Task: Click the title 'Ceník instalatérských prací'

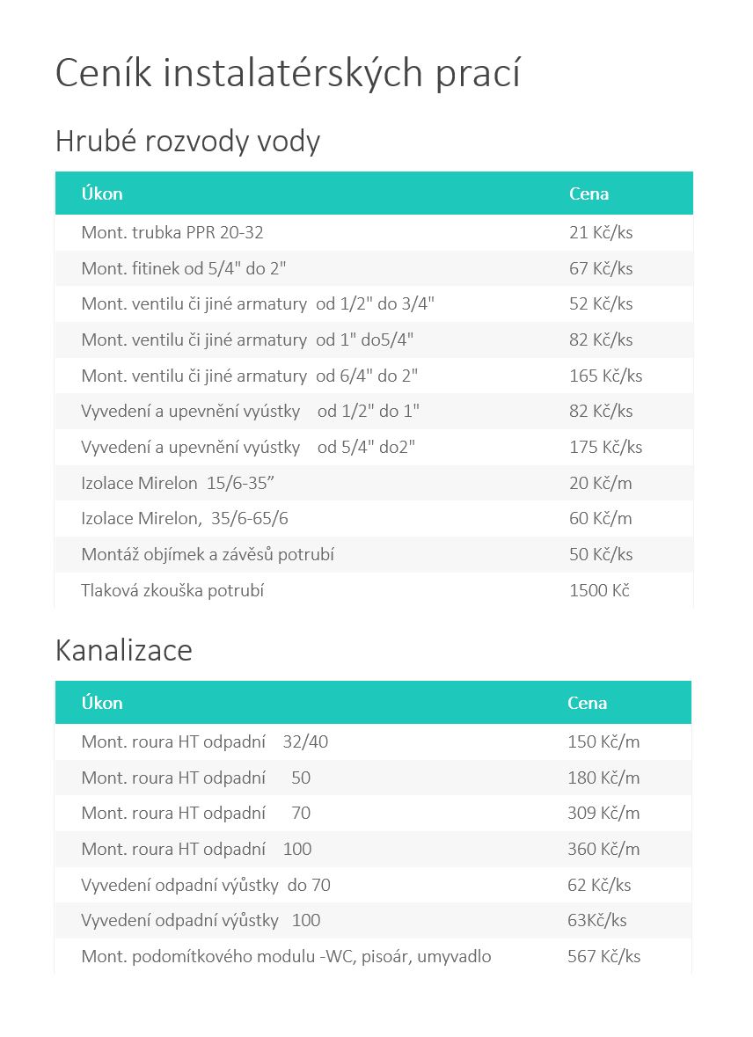Action: point(288,74)
